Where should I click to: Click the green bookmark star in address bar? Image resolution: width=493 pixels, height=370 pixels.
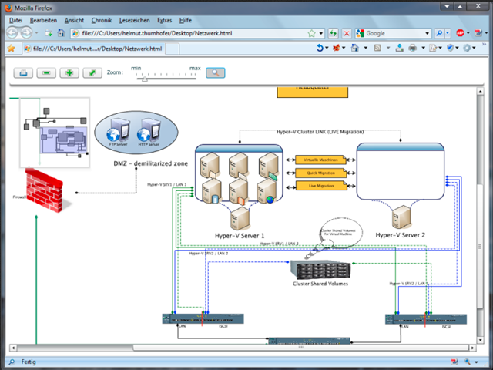tap(311, 33)
